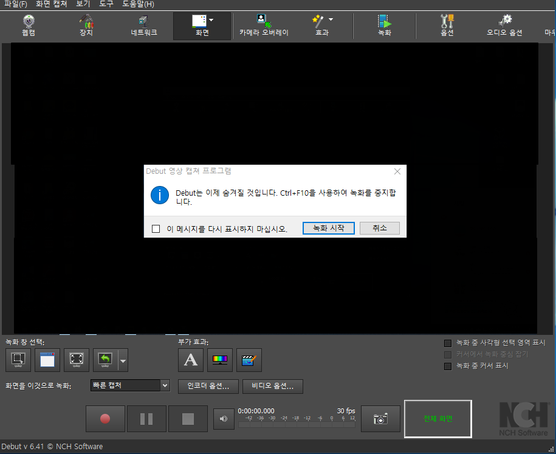Open the 도구 menu
This screenshot has height=454, width=556.
(106, 4)
